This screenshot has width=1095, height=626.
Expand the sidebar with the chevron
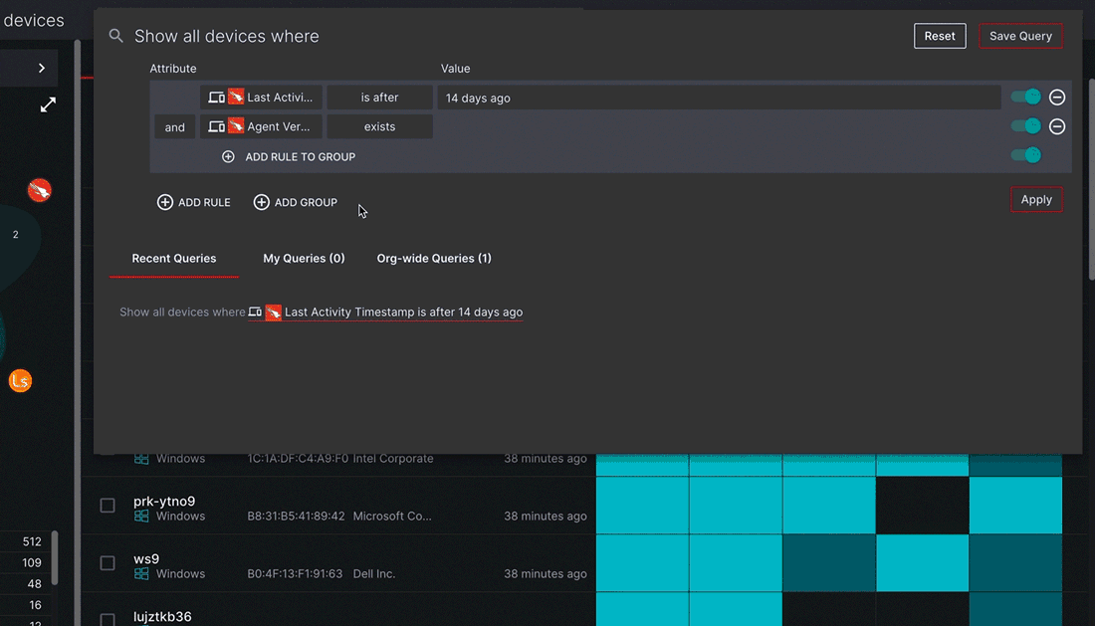(41, 68)
